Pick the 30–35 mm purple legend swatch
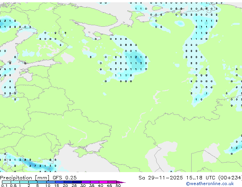Screen dimensions: 242x187 [86, 182]
